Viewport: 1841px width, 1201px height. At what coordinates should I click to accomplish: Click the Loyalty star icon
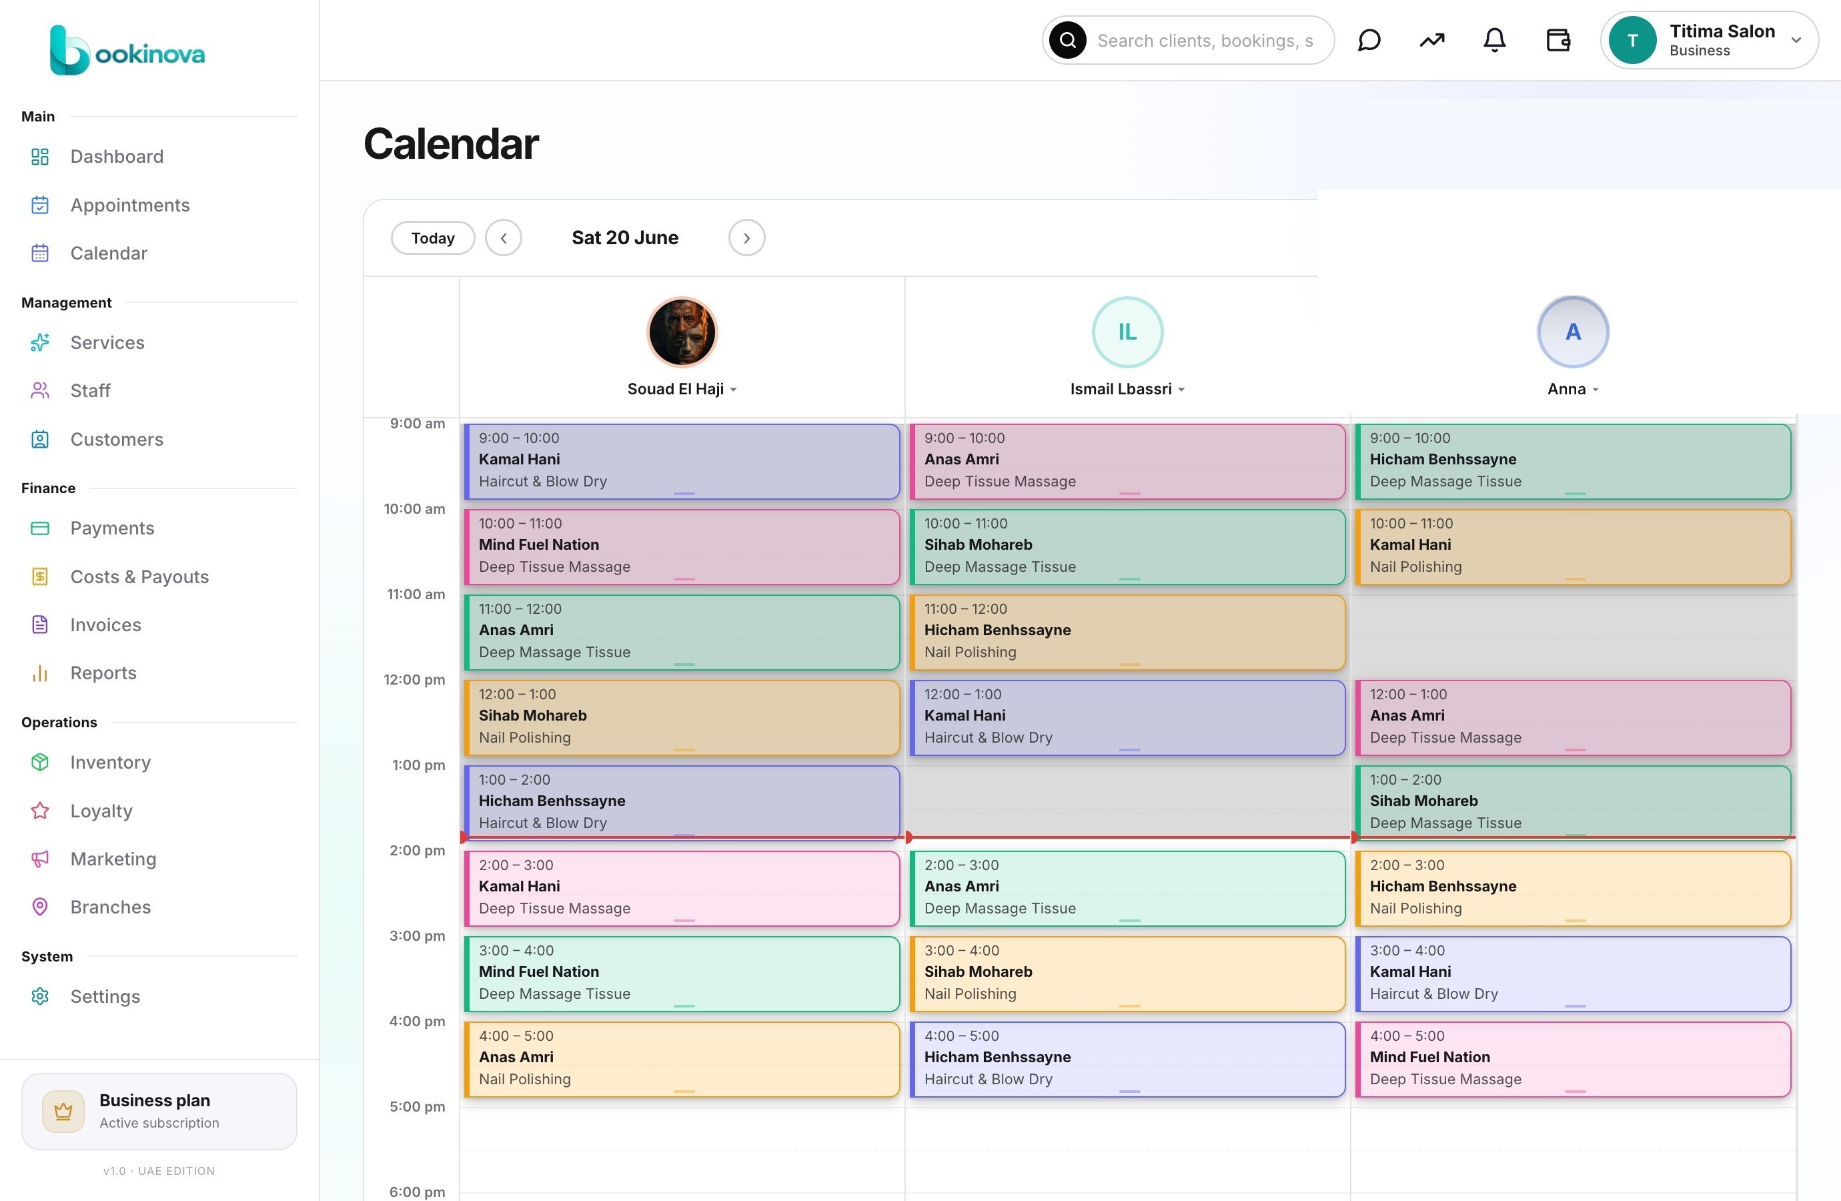click(39, 811)
